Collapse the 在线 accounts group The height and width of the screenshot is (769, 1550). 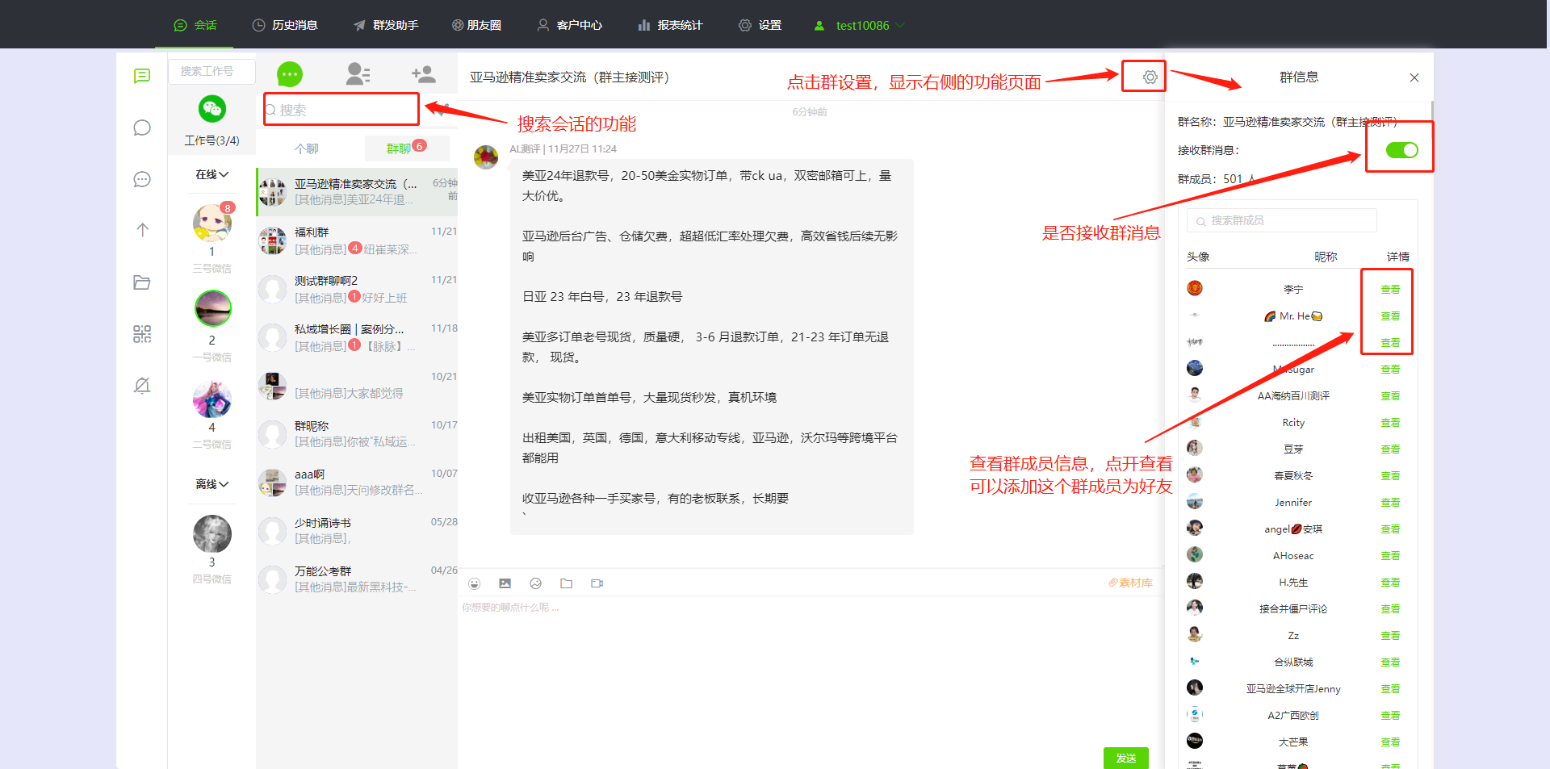coord(212,174)
